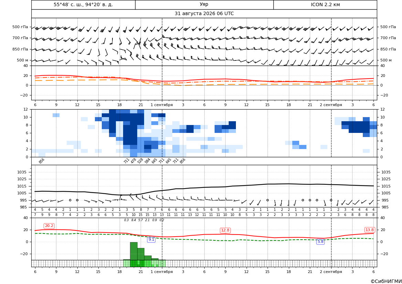This screenshot has height=284, width=402.
Task: Click the red 12.8 temperature label
Action: (225, 230)
